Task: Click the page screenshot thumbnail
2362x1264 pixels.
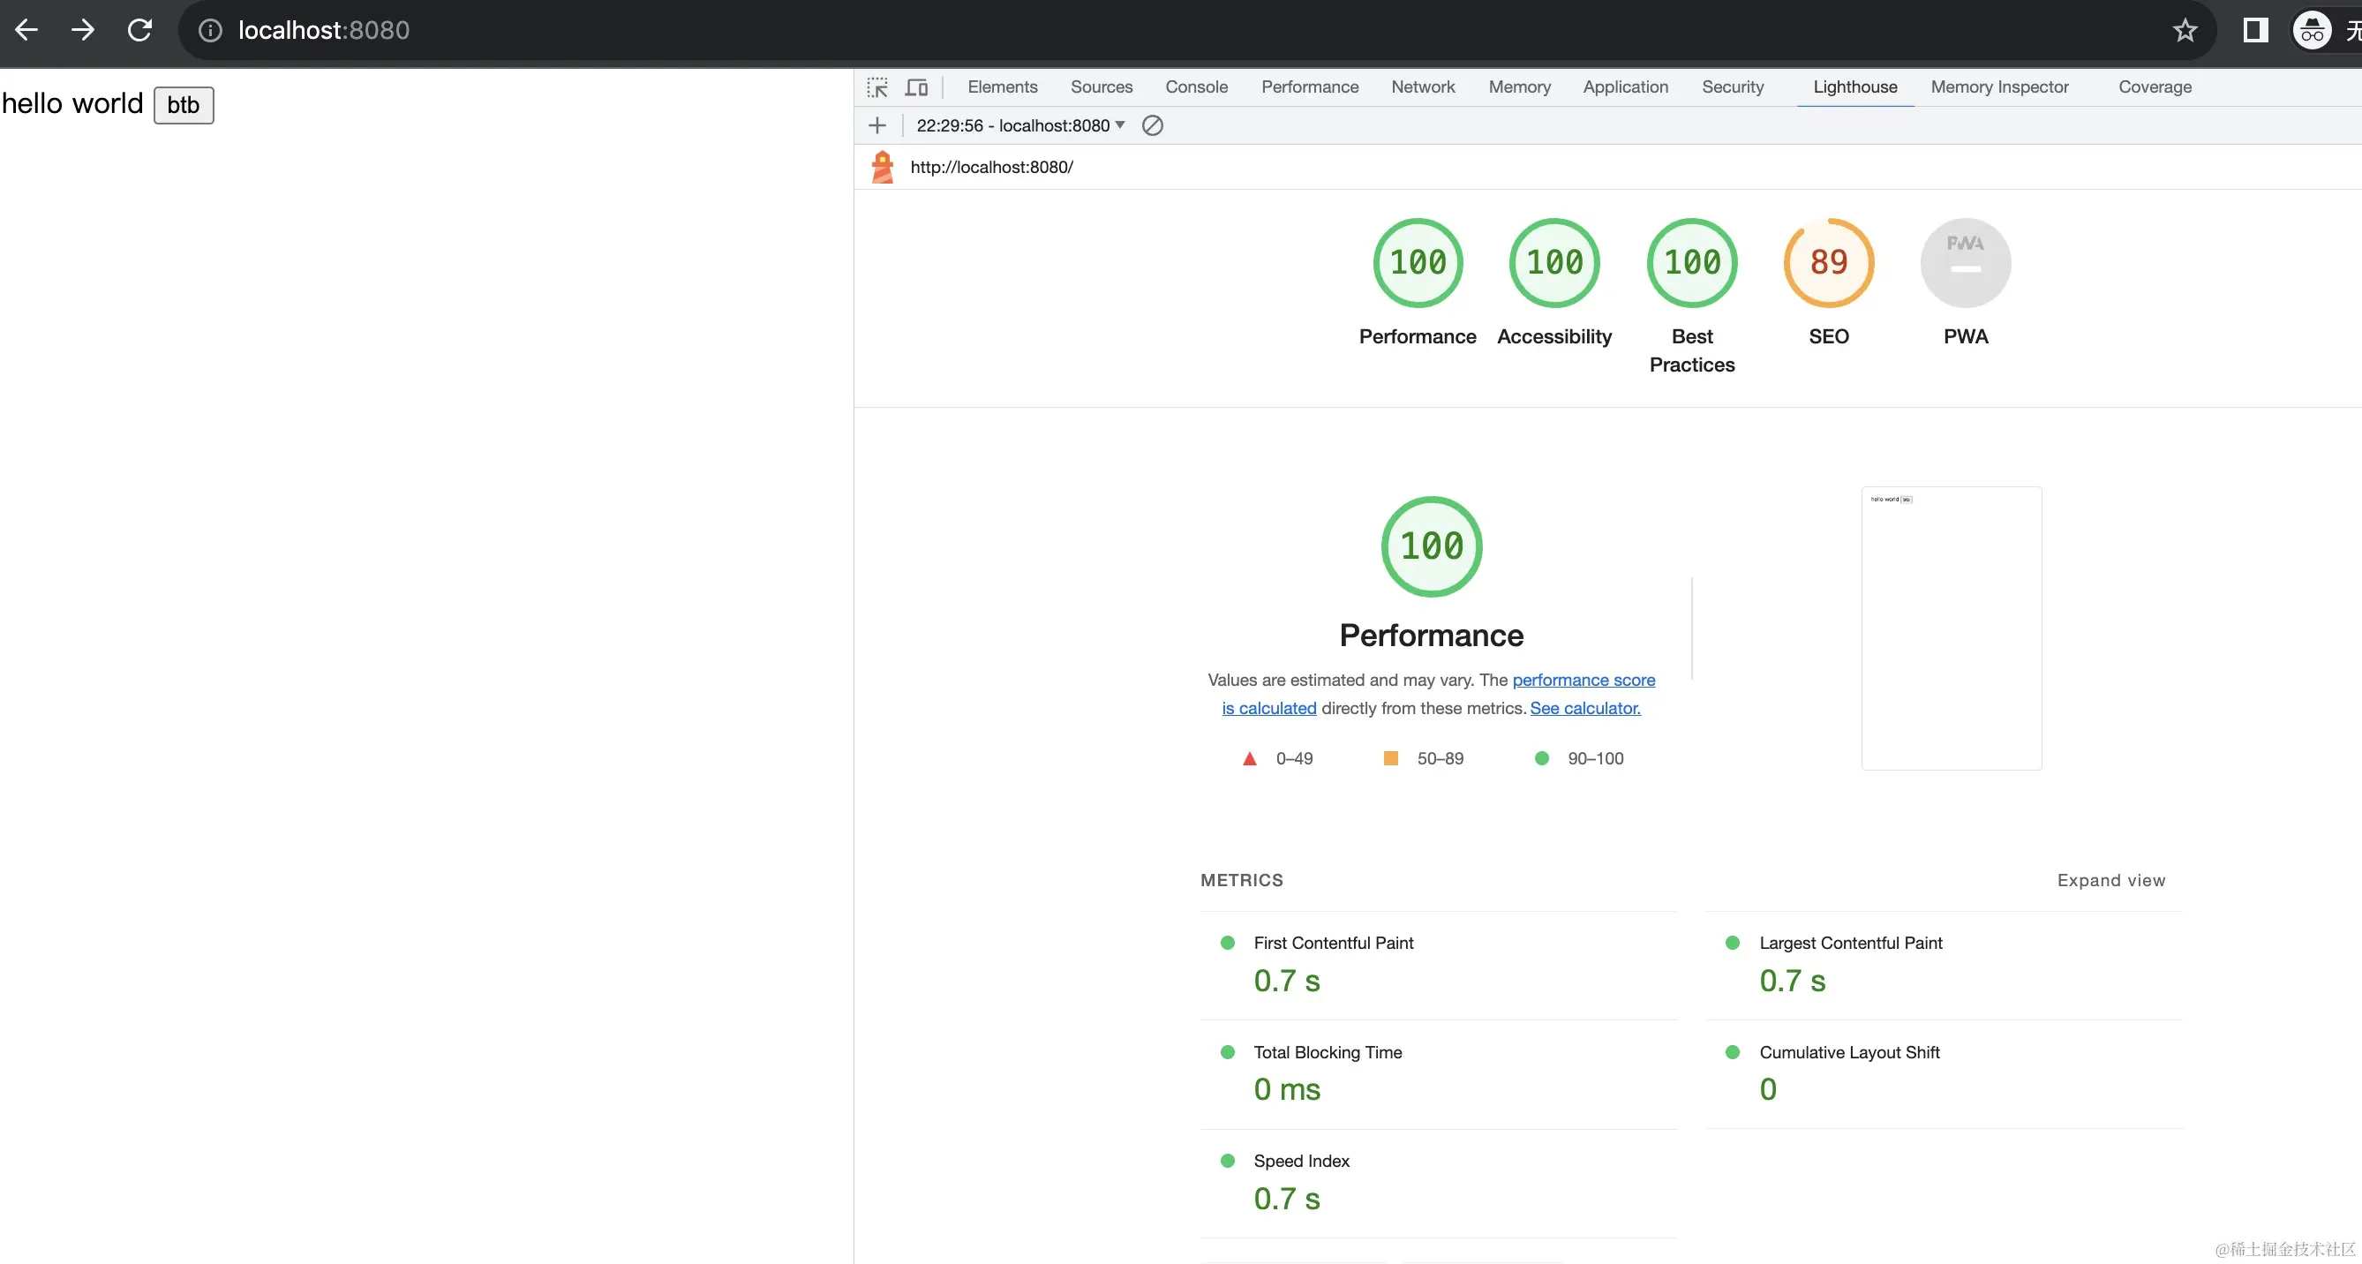Action: point(1951,628)
